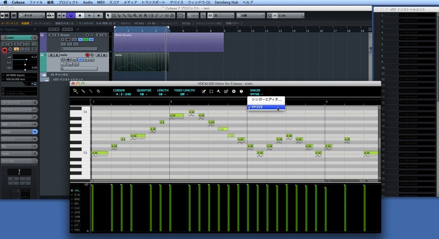Solo the melo track
This screenshot has height=239, width=439.
56,55
